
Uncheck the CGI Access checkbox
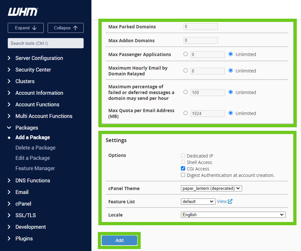click(183, 169)
